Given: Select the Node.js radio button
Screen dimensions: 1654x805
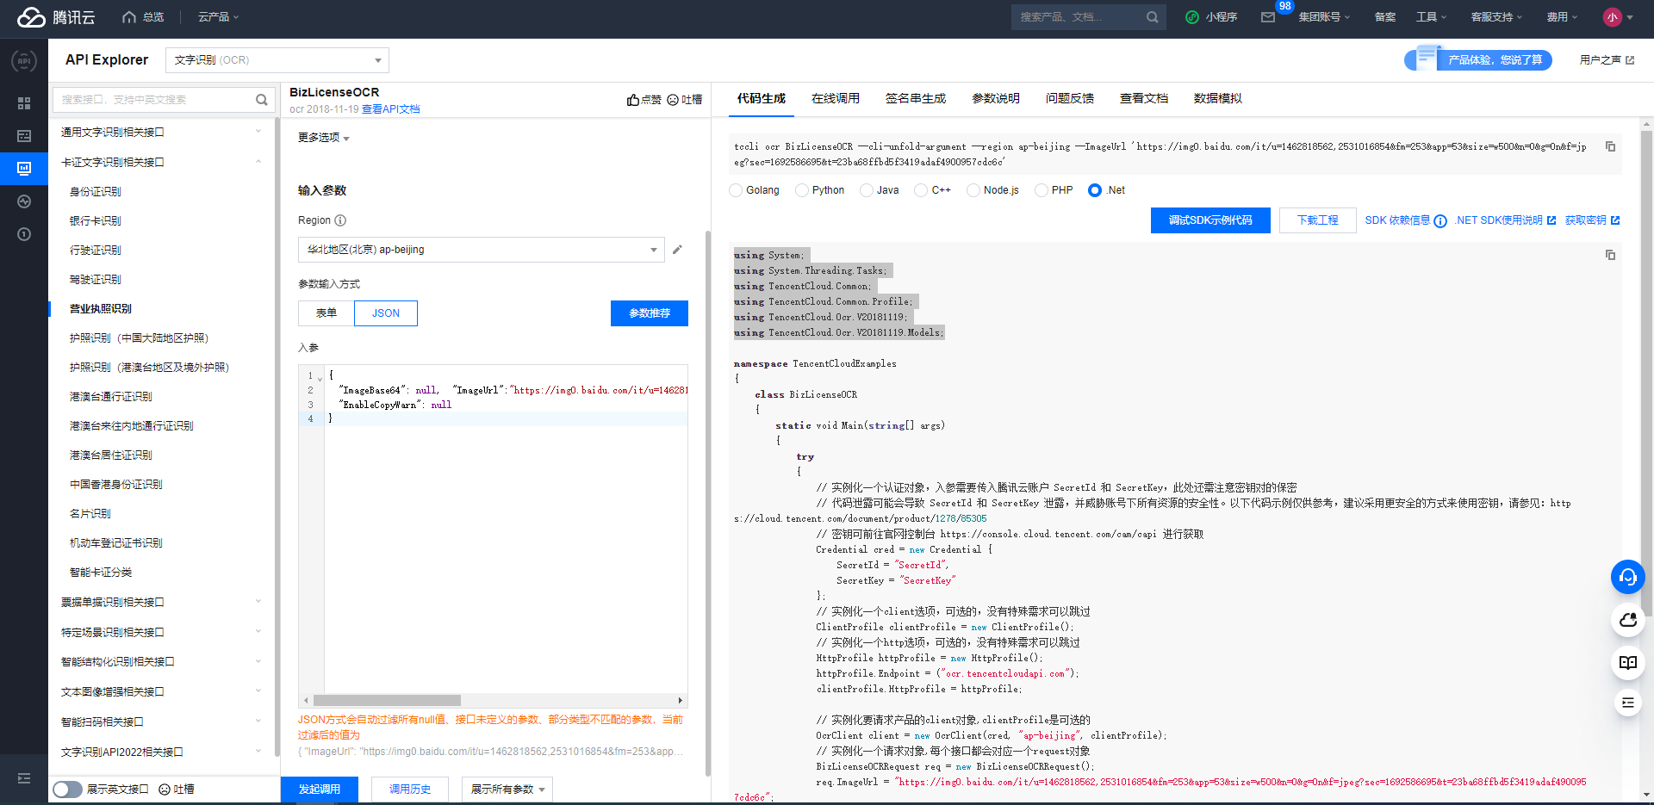Looking at the screenshot, I should pyautogui.click(x=973, y=190).
